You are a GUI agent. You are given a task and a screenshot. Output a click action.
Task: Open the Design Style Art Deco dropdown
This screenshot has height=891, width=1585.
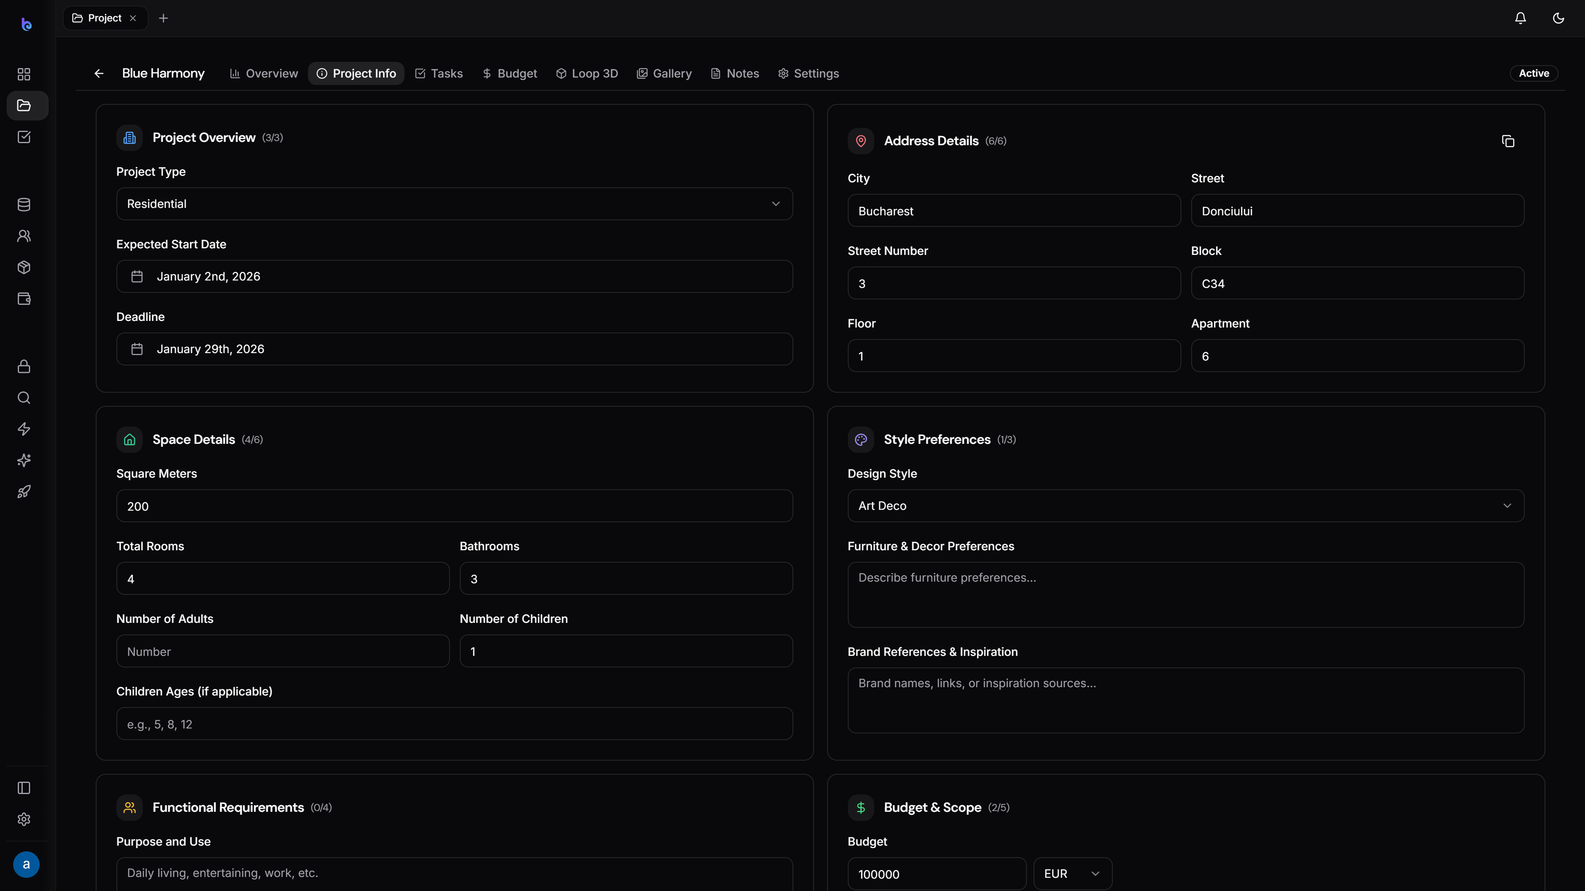(x=1186, y=505)
